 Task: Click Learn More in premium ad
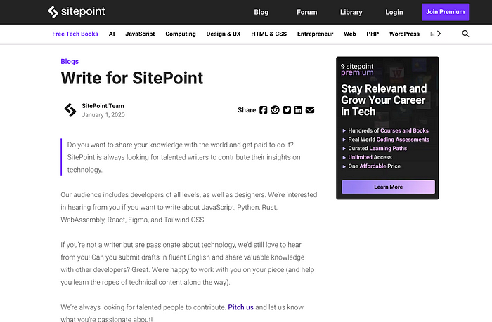point(389,187)
